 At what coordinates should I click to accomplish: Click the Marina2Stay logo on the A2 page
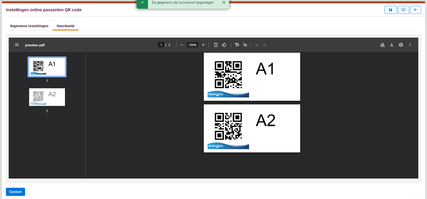[x=228, y=146]
